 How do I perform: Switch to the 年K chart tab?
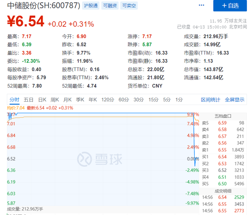[x=93, y=99]
